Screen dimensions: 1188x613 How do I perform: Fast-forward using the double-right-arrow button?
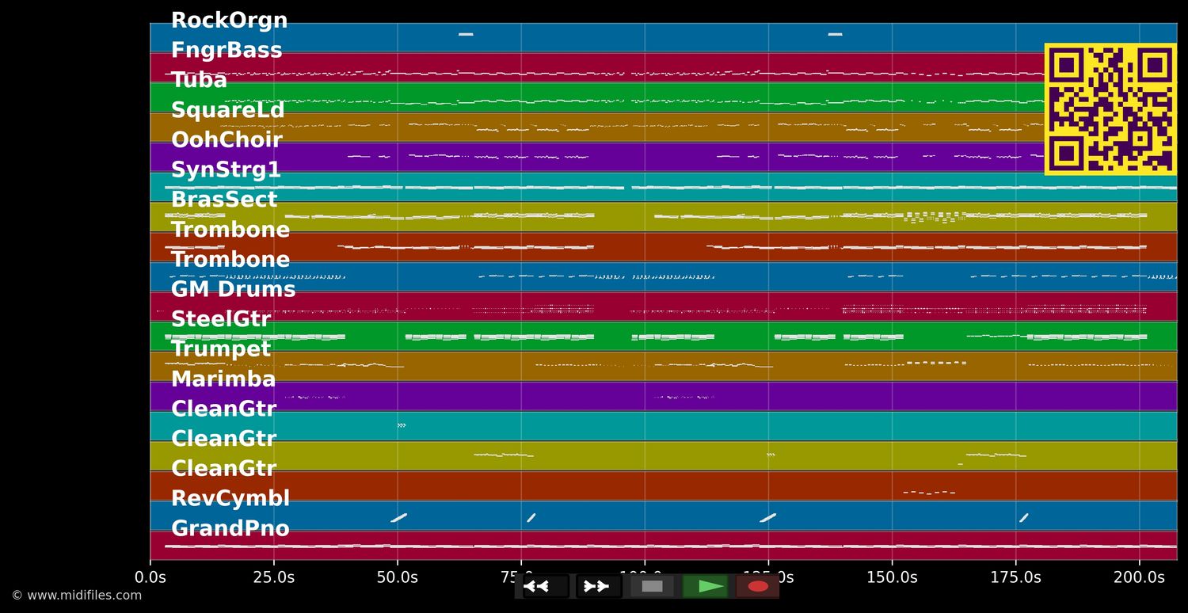597,586
